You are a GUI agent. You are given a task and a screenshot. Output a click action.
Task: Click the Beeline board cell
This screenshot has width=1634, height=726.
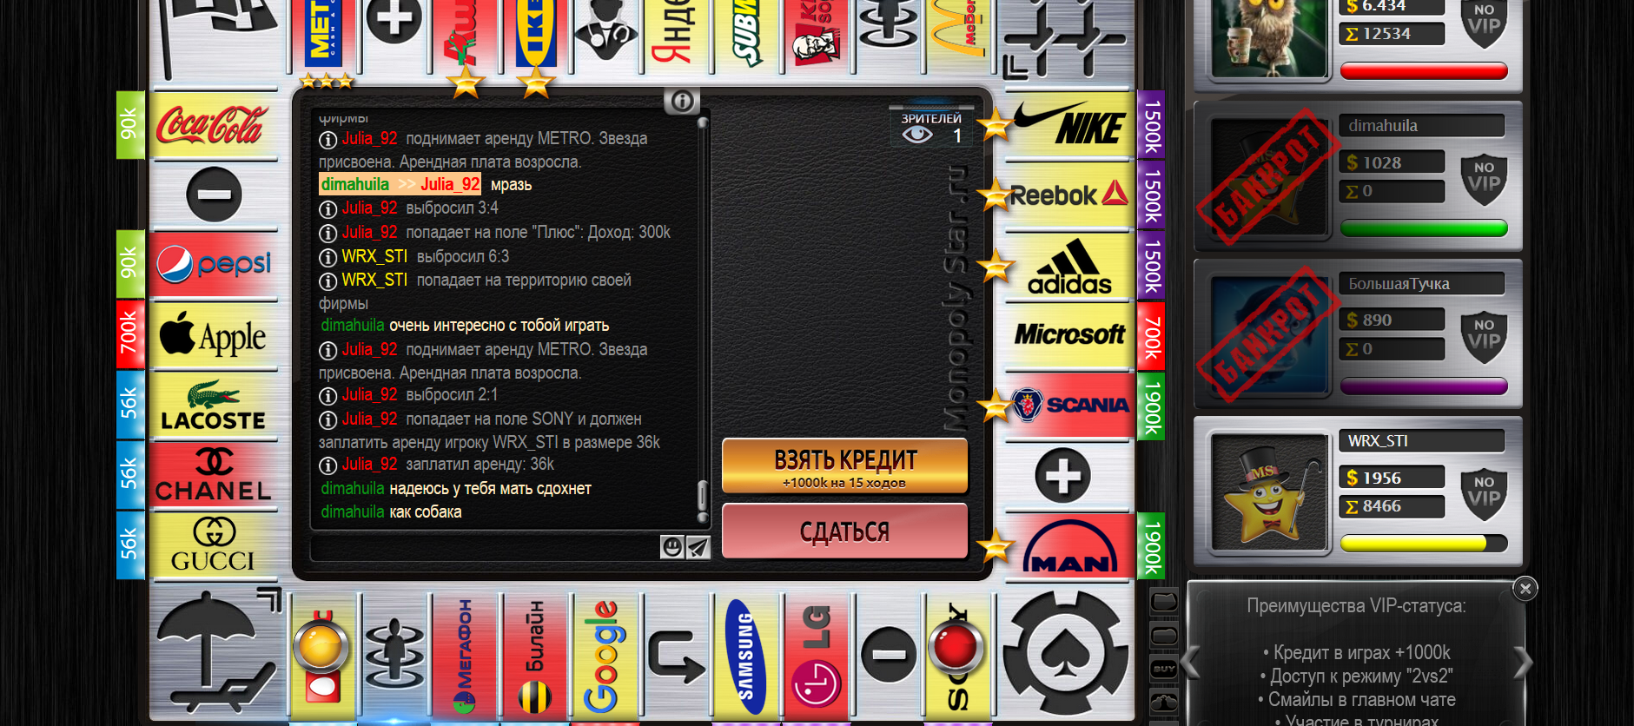point(535,656)
